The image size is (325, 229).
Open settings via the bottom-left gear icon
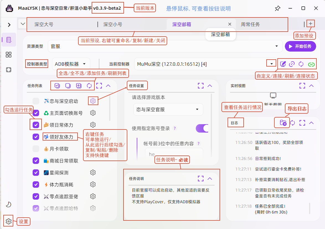tap(9, 221)
